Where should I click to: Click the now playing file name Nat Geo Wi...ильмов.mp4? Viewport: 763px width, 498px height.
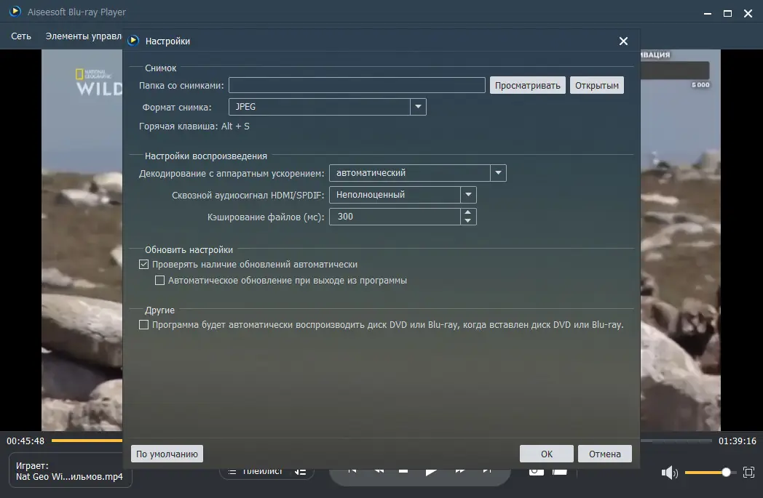tap(70, 477)
